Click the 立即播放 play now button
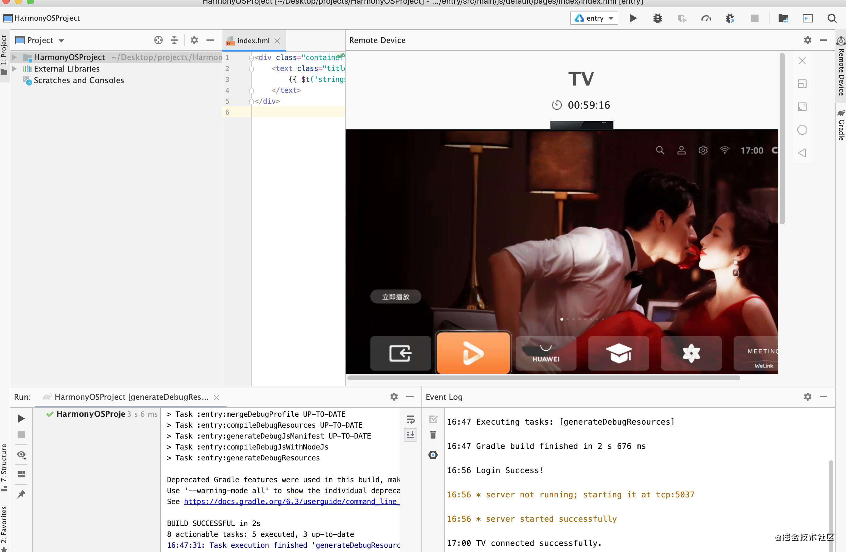The width and height of the screenshot is (846, 552). click(396, 297)
